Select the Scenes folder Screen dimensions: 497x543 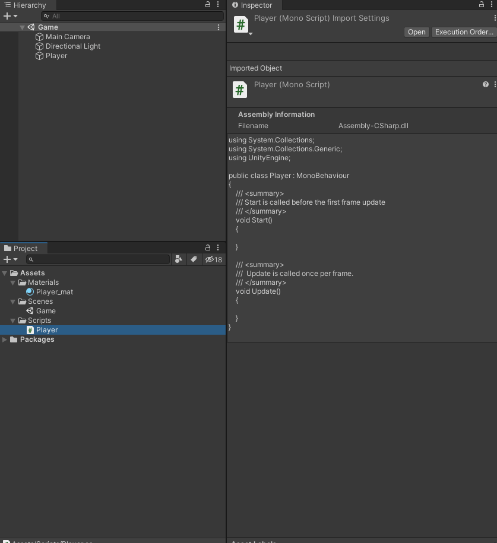[40, 301]
